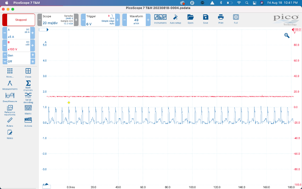Screen dimensions: 302x189
Task: Click the yellow trigger marker diamond
Action: [69, 102]
